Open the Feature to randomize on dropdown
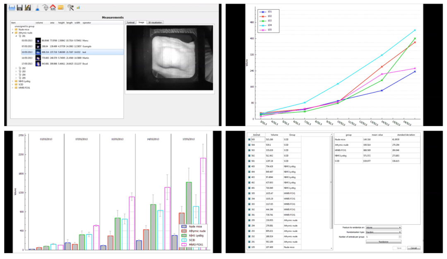Image resolution: width=447 pixels, height=259 pixels. (383, 228)
